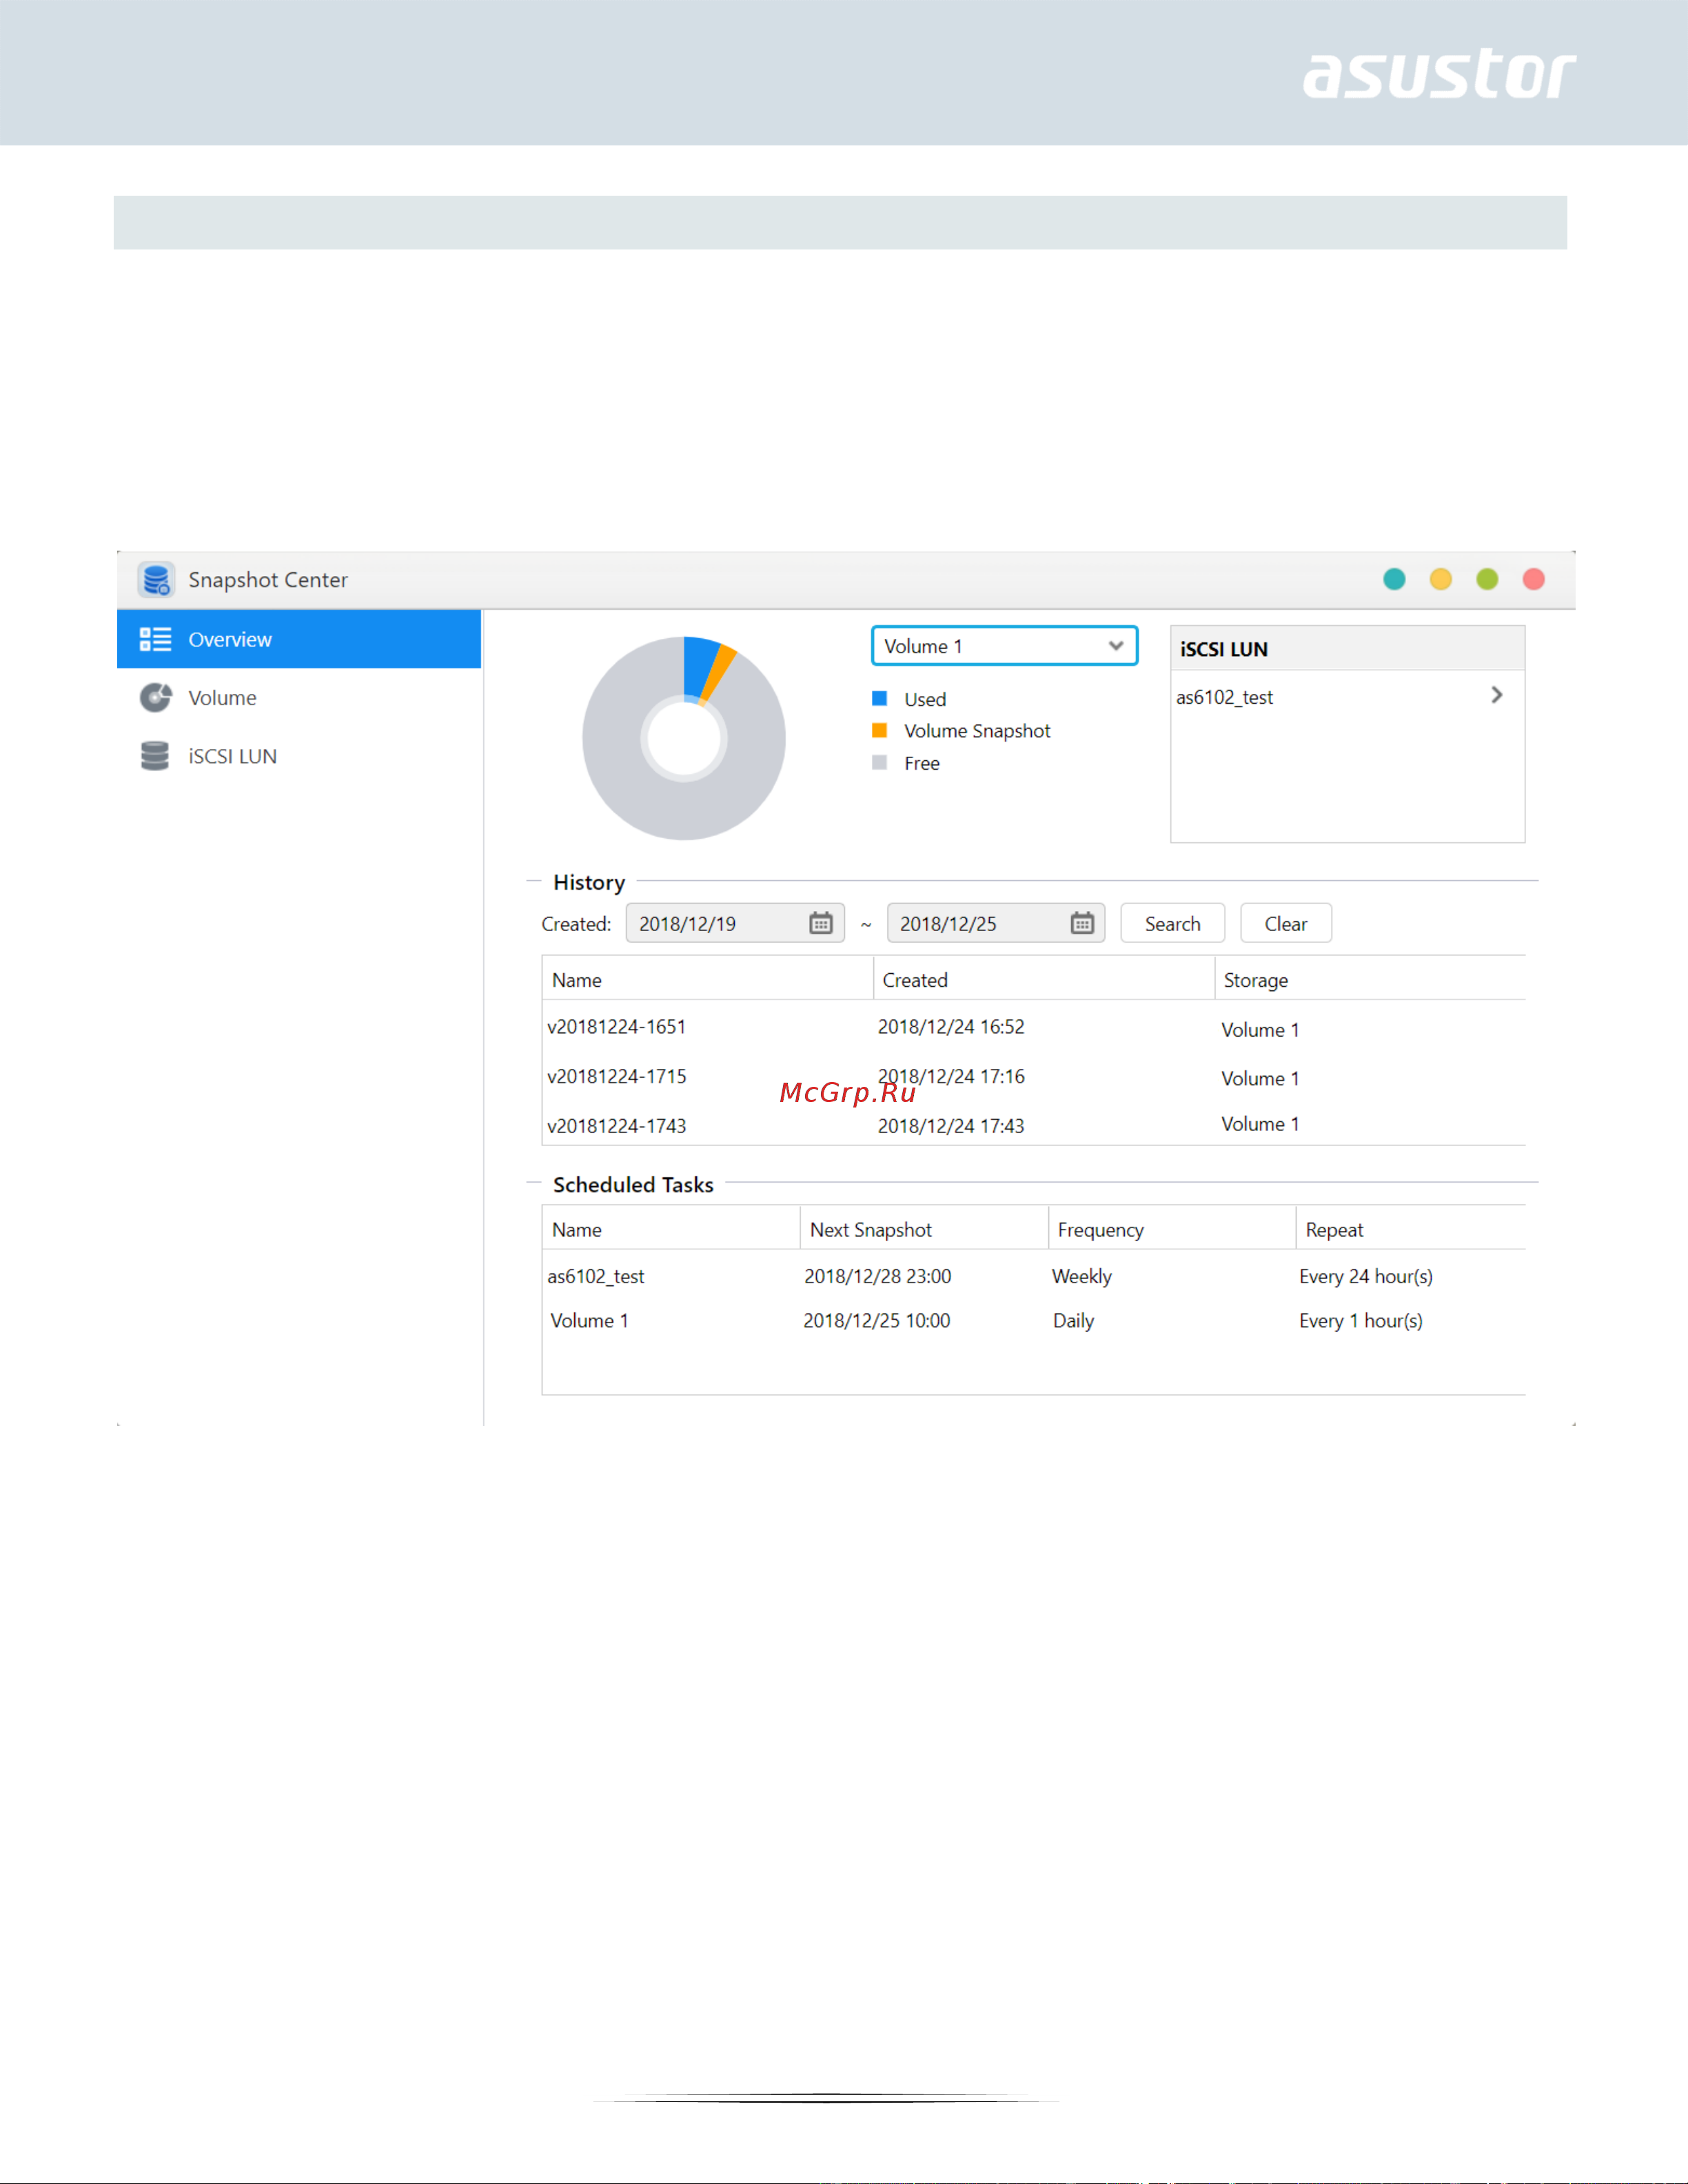Click the Weekly frequency cell
Image resolution: width=1688 pixels, height=2184 pixels.
tap(1082, 1276)
